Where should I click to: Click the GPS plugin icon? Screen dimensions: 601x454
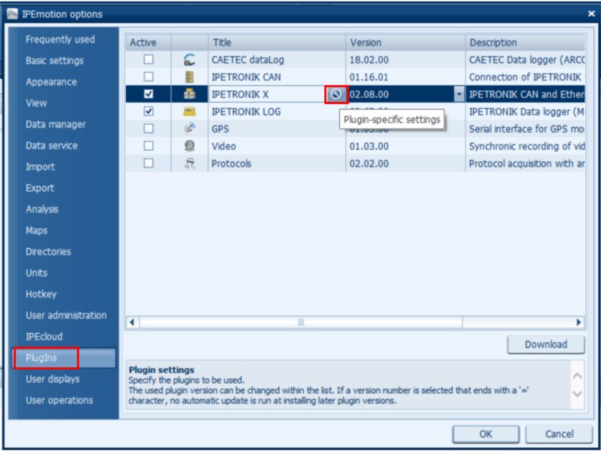pyautogui.click(x=189, y=129)
